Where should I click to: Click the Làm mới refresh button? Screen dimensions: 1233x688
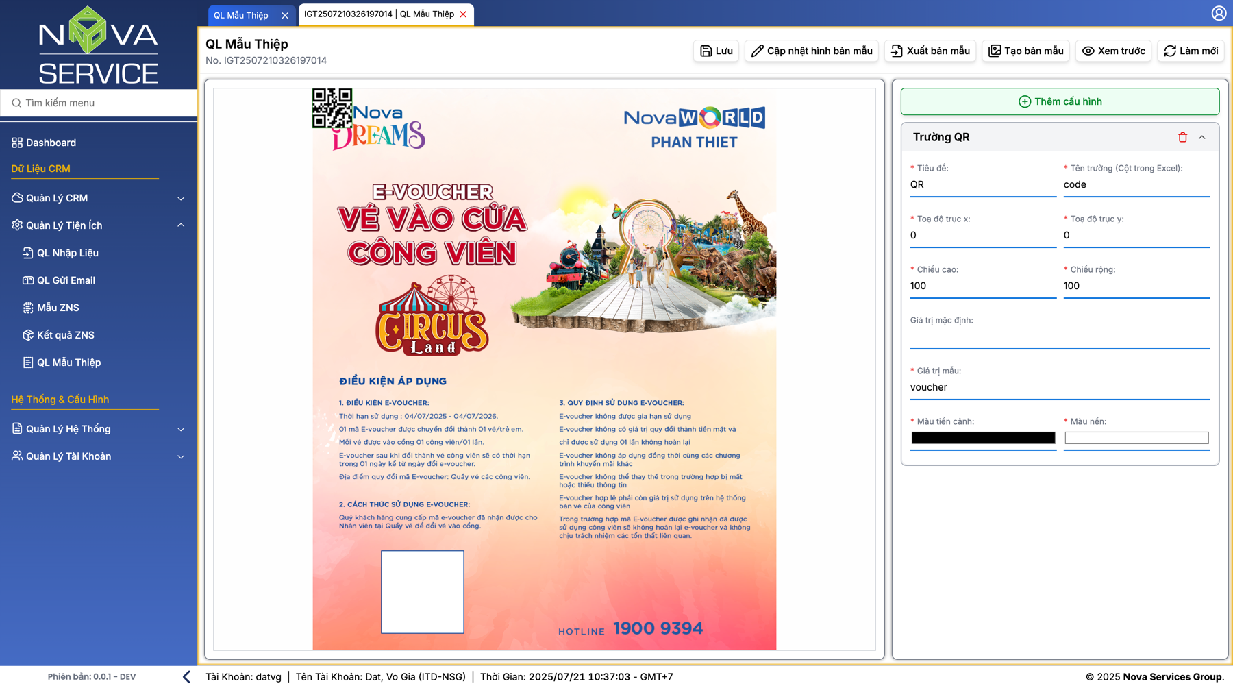(x=1191, y=51)
